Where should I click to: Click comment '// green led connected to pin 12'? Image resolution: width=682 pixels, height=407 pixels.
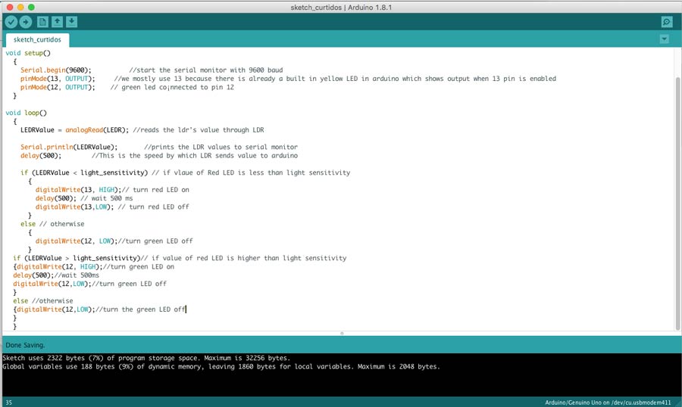[172, 87]
